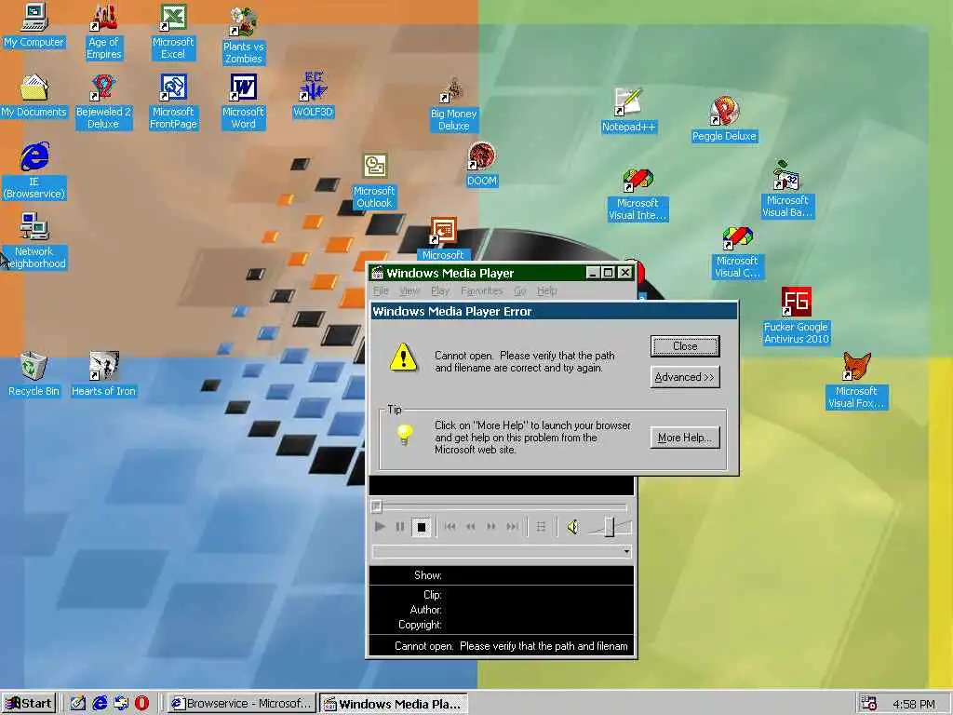Launch Peggle Deluxe shortcut
Viewport: 953px width, 715px height.
pos(724,120)
